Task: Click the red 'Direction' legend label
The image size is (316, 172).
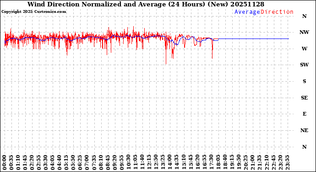Action: 277,12
